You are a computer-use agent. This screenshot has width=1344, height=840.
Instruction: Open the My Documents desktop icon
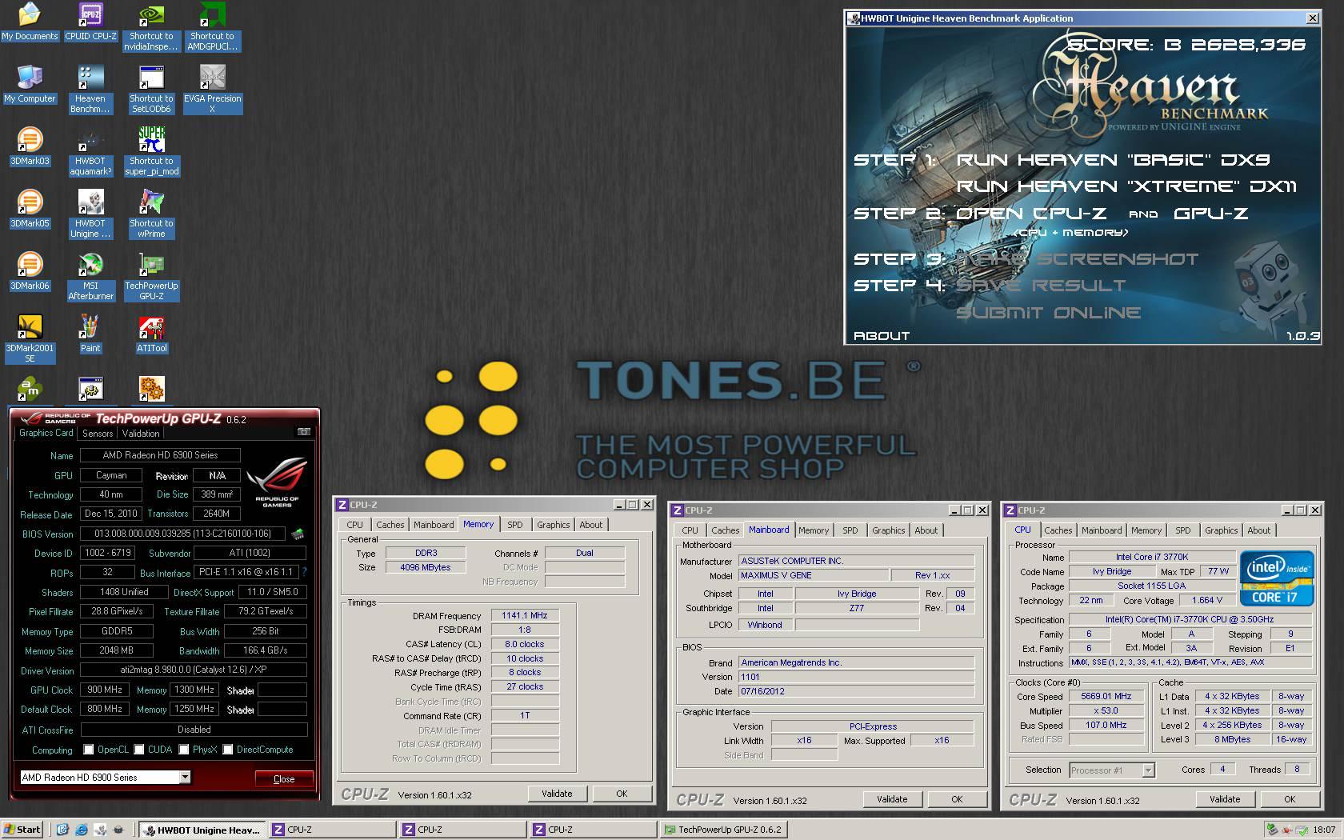30,22
